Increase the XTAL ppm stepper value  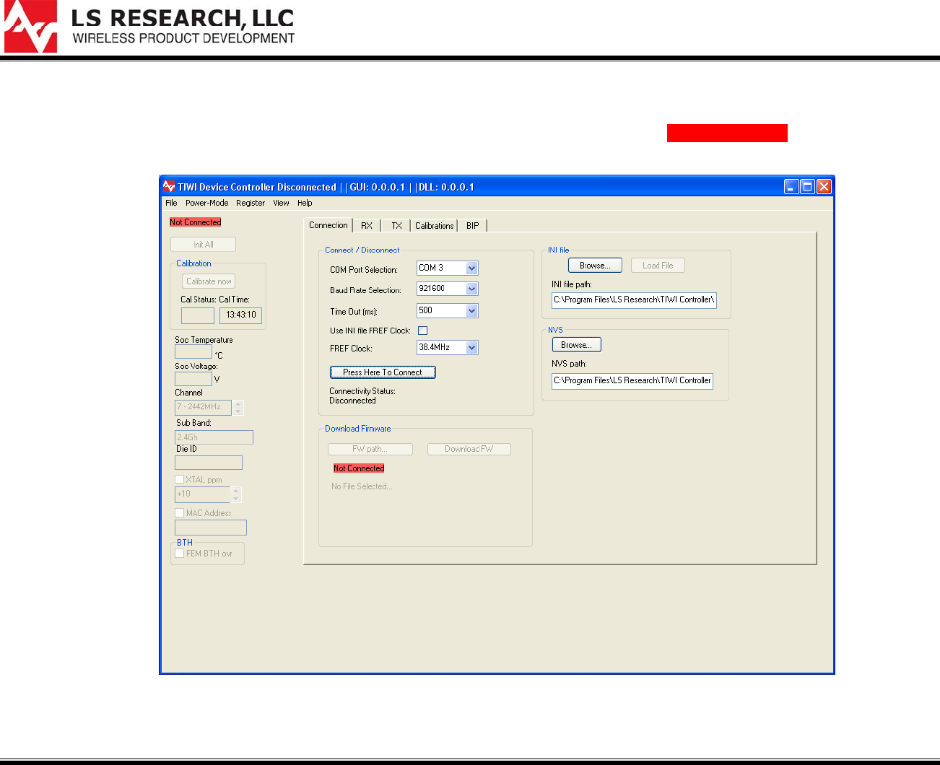[236, 491]
